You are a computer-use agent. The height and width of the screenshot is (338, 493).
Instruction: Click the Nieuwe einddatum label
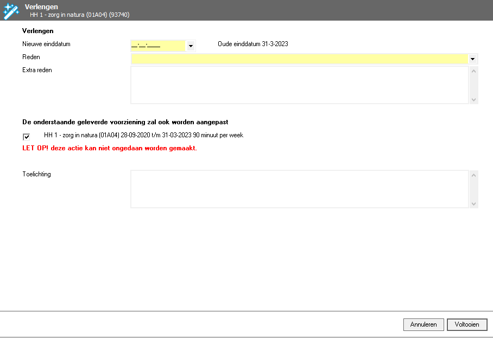click(x=46, y=44)
